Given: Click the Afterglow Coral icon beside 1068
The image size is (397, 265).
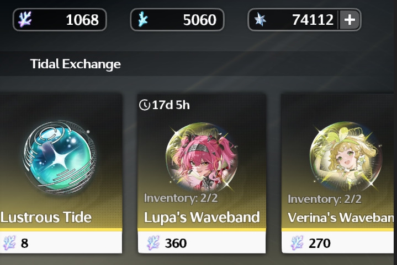Looking at the screenshot, I should [x=25, y=19].
